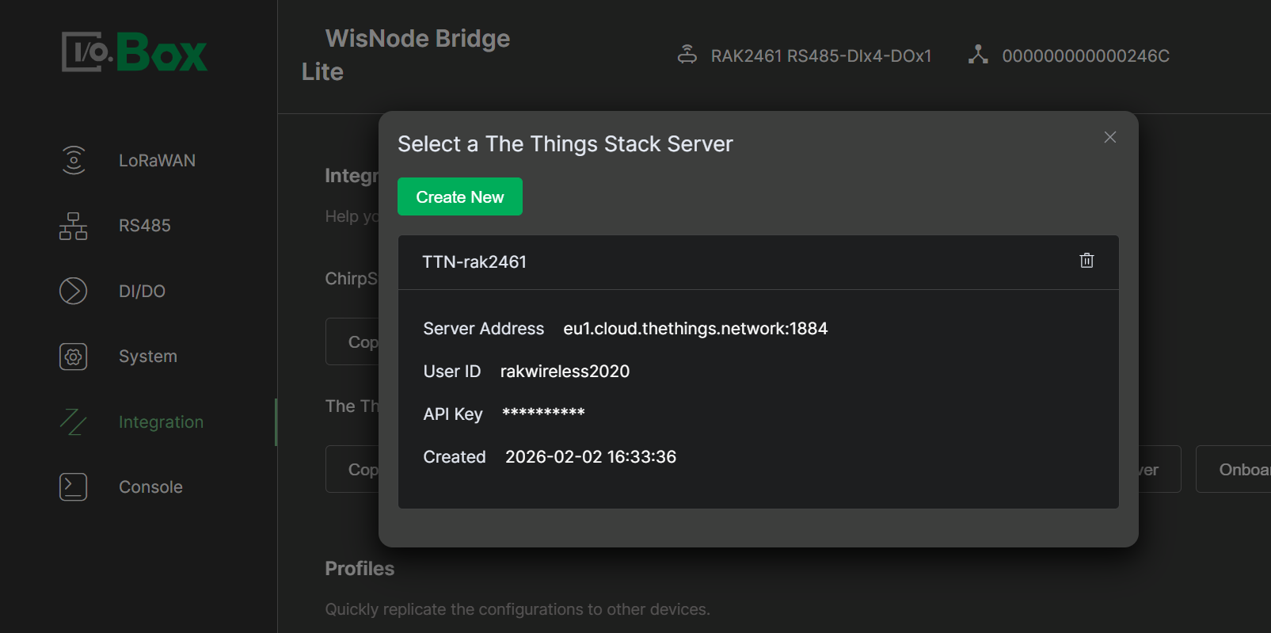Click the masked API Key value
This screenshot has width=1271, height=633.
543,414
